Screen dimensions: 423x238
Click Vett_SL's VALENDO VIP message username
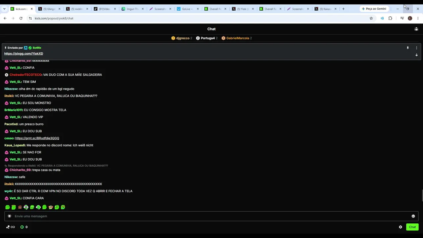(15, 117)
